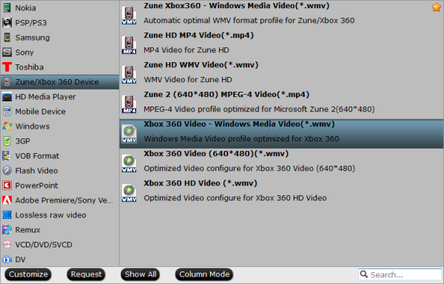Click the Nokia phone icon
444x284 pixels.
(7, 8)
